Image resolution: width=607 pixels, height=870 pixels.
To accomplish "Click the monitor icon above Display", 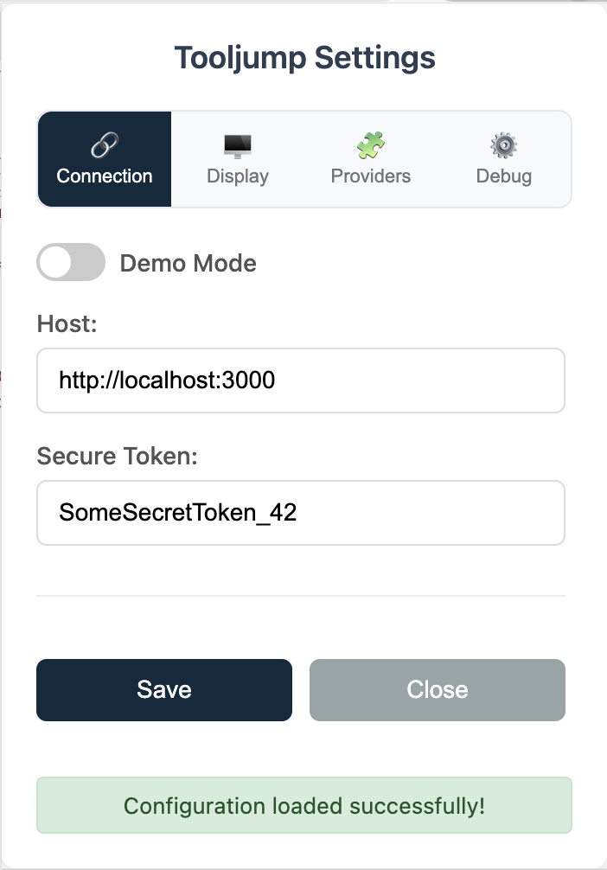I will pos(238,145).
